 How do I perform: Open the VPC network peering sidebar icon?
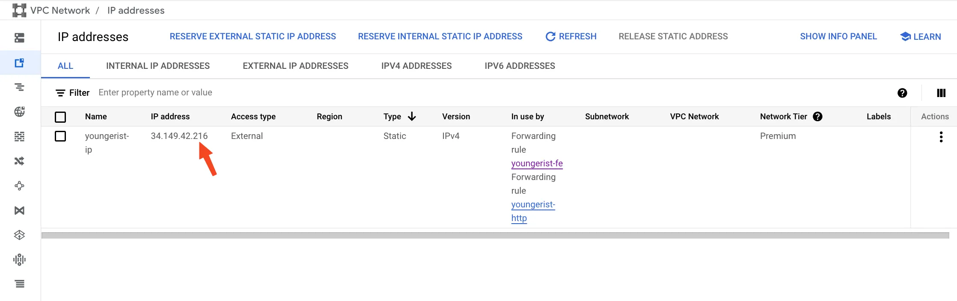[19, 186]
